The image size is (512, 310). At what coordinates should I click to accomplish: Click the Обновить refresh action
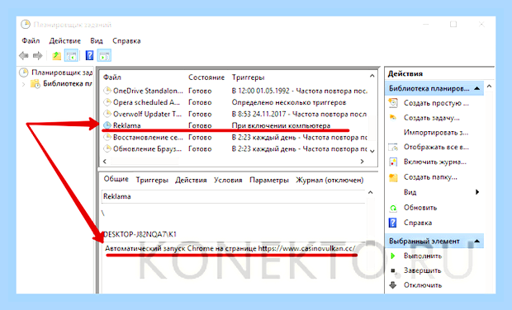420,208
